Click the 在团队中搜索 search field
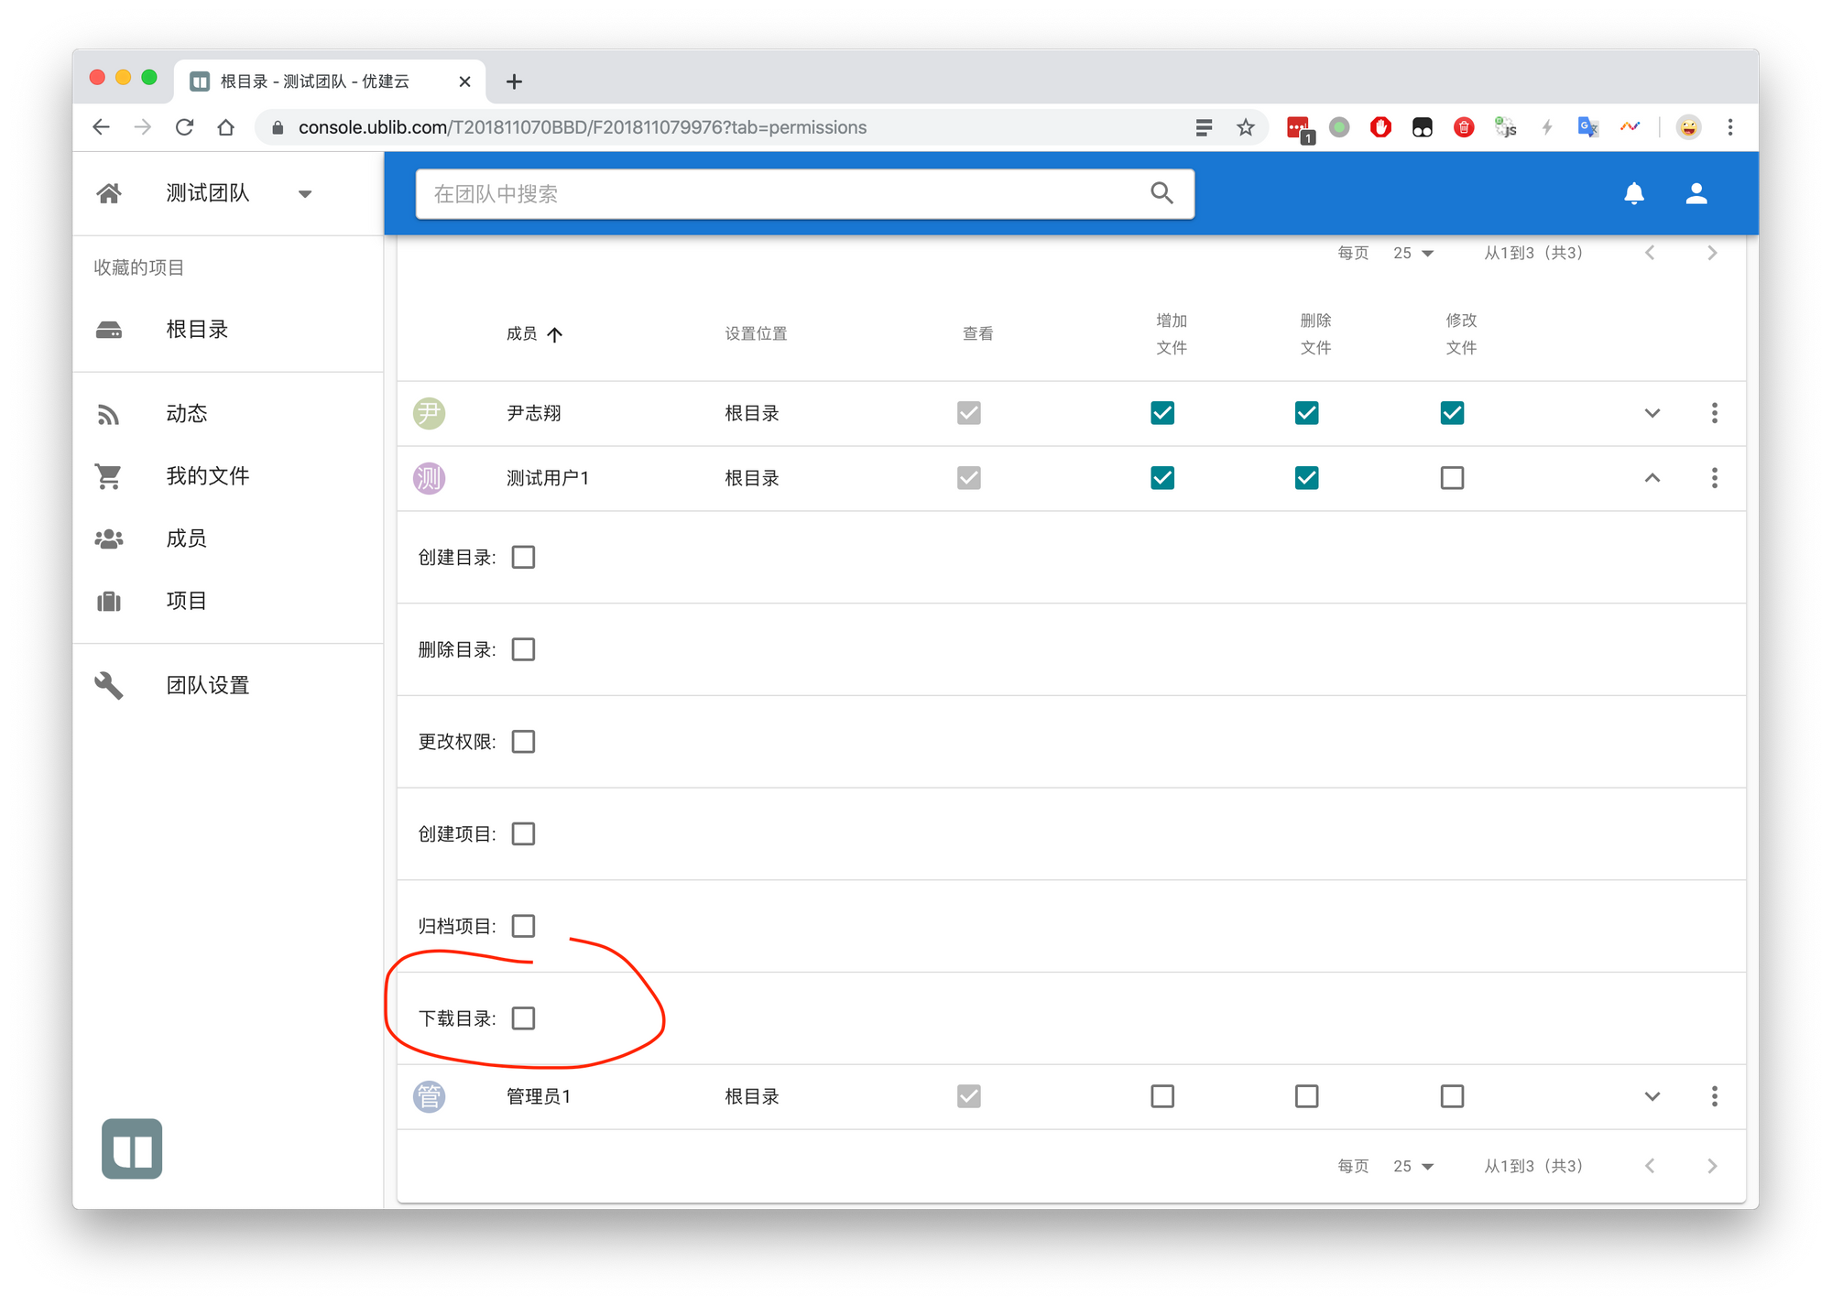 [x=779, y=194]
